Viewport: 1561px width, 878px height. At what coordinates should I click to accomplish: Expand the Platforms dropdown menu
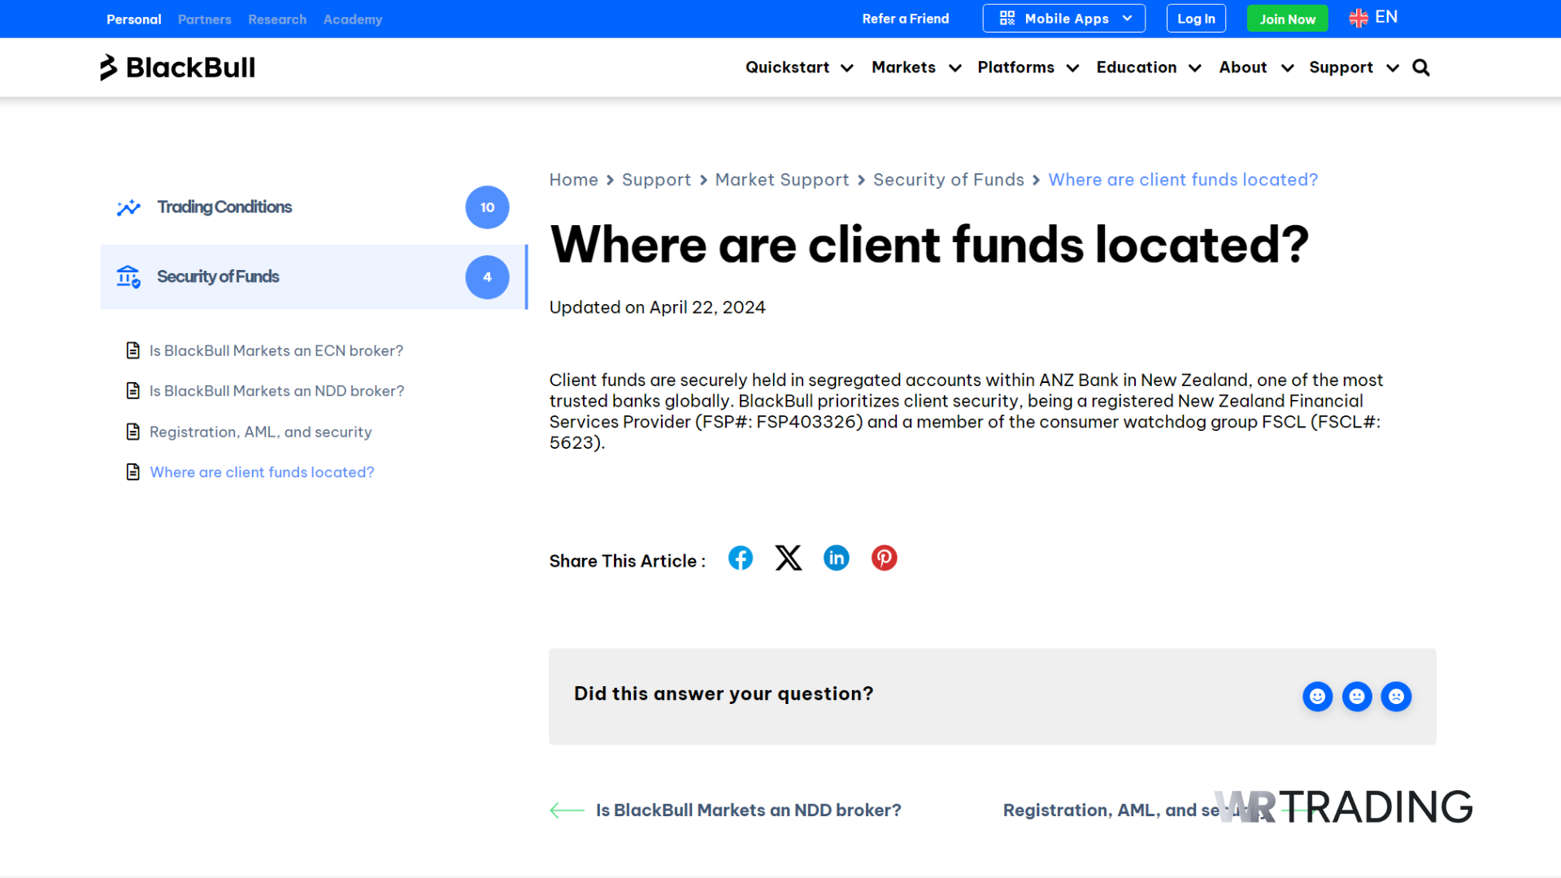click(x=1028, y=67)
